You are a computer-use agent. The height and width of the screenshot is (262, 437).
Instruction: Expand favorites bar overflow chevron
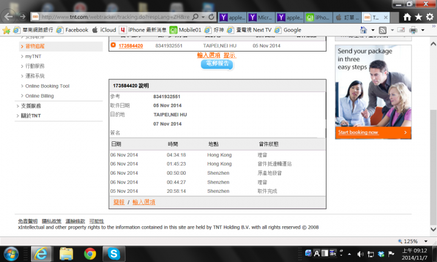[x=433, y=26]
